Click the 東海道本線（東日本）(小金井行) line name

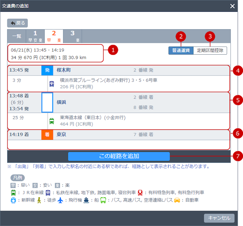pos(93,118)
